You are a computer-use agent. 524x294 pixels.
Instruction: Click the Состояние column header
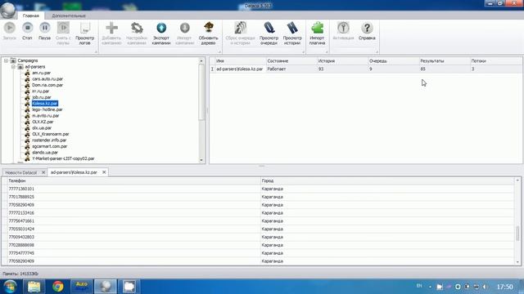[x=291, y=61]
